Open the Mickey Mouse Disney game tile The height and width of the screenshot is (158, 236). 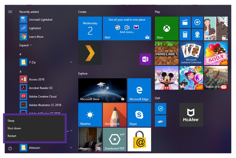click(167, 78)
